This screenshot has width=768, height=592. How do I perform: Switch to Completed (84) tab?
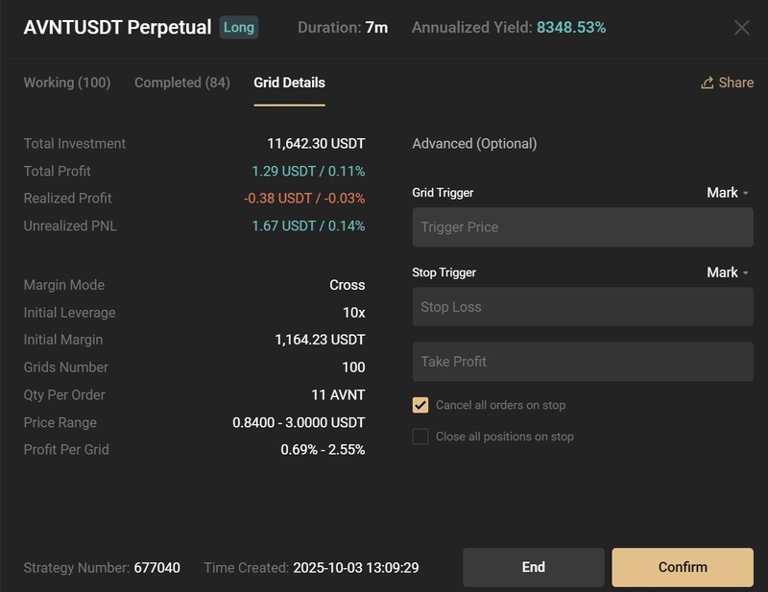coord(182,83)
